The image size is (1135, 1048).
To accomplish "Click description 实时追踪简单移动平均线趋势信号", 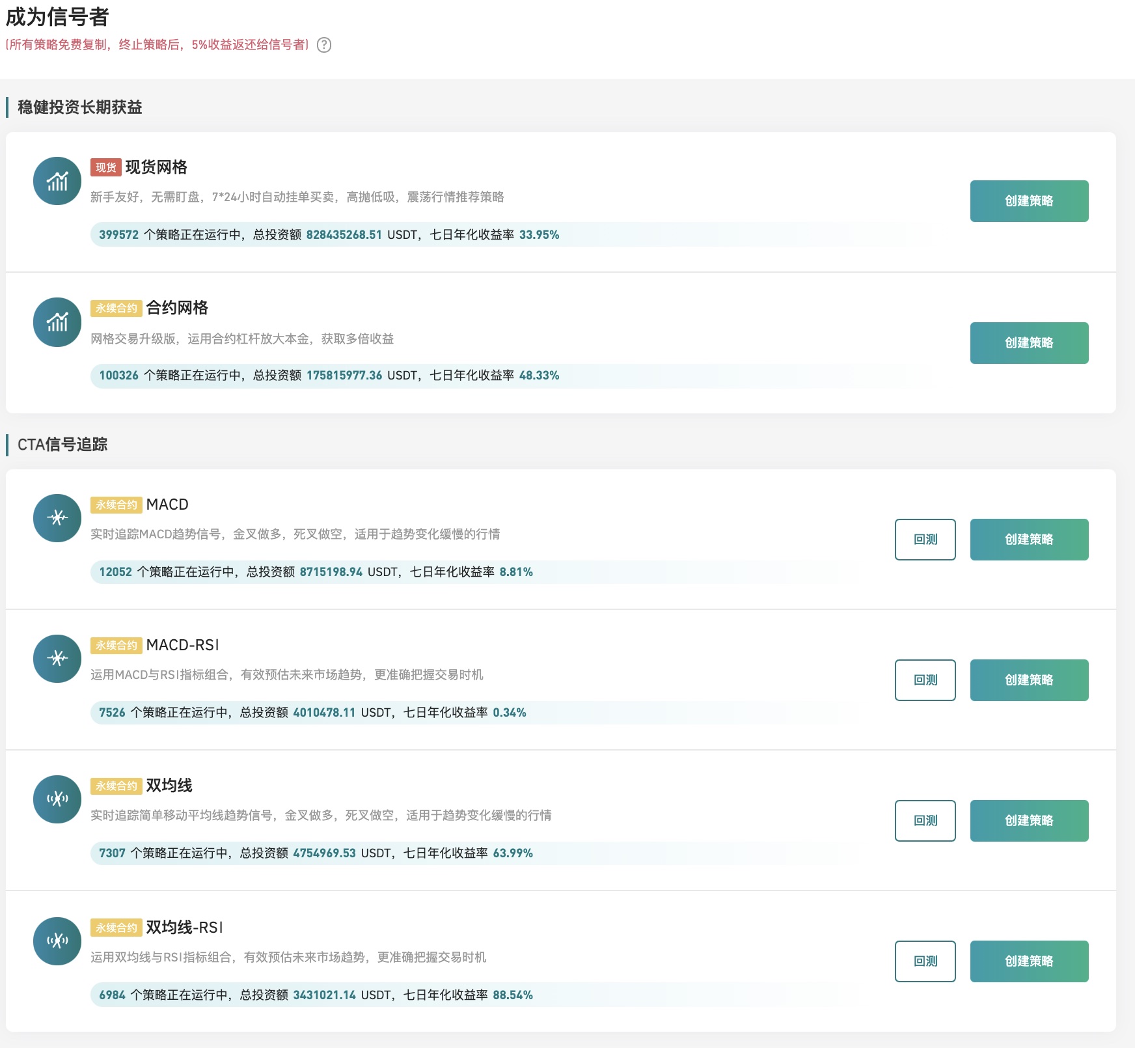I will [321, 816].
